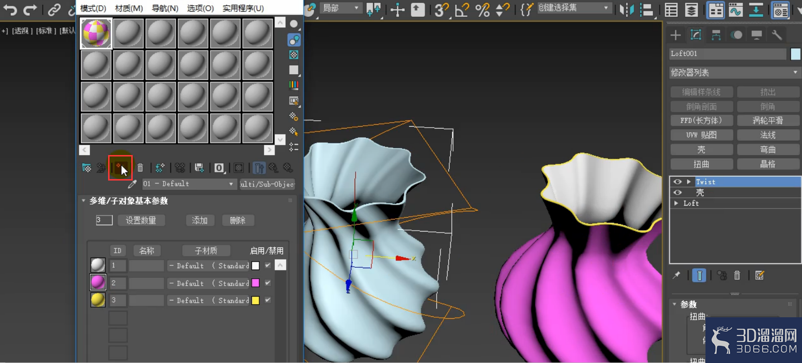Open Display tab icon in command panel
The width and height of the screenshot is (802, 363).
(757, 35)
